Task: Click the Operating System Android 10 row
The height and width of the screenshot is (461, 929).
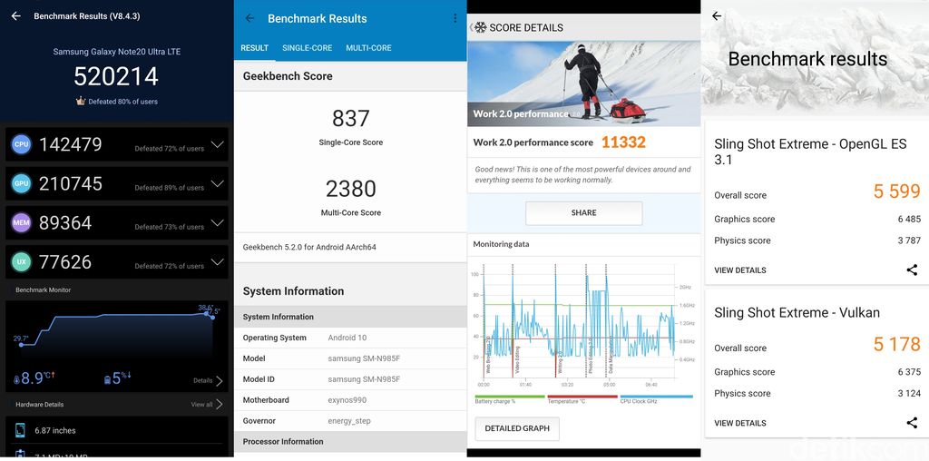Action: (350, 338)
